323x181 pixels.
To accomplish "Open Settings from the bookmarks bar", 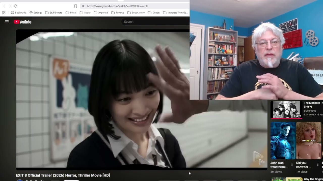I will pos(36,13).
